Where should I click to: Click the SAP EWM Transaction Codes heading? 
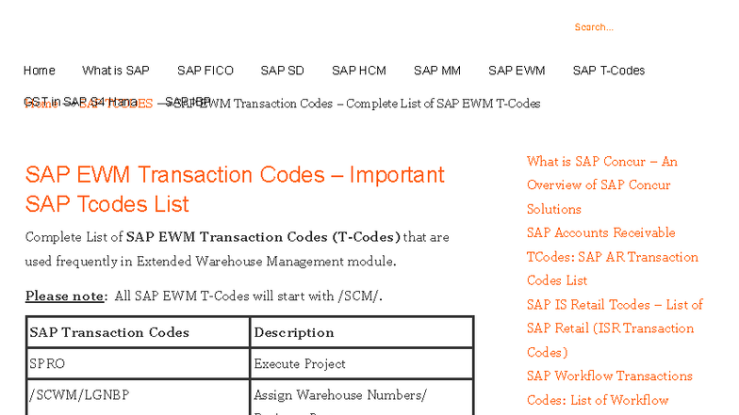click(235, 189)
